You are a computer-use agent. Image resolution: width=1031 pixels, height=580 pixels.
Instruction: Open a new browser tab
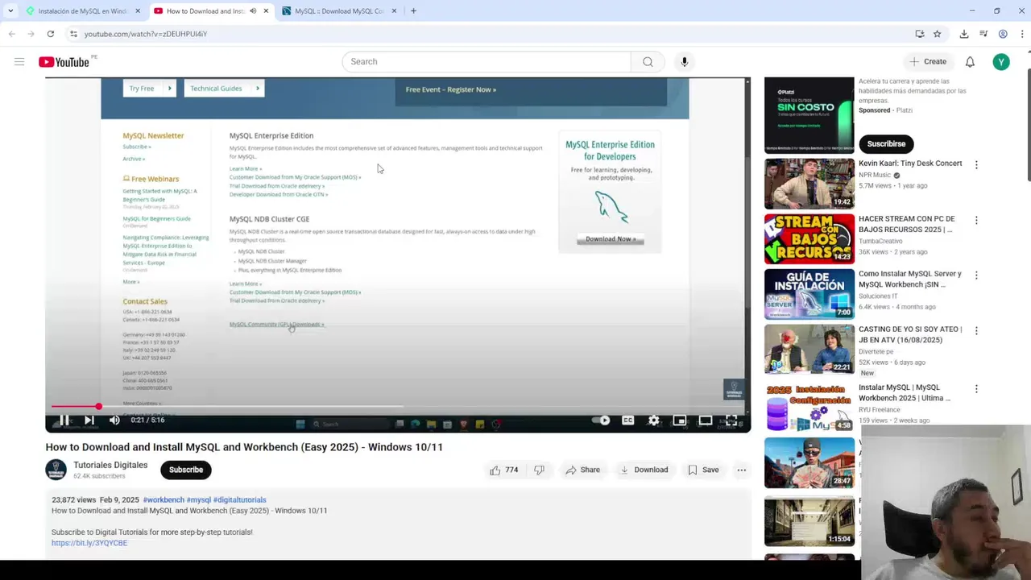coord(413,11)
